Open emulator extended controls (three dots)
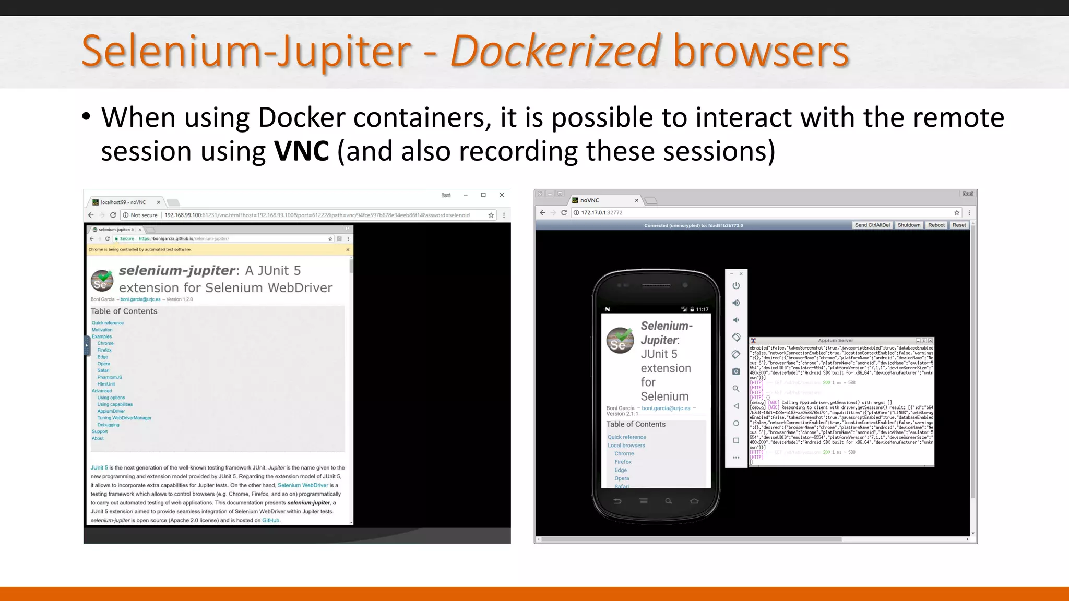 pyautogui.click(x=736, y=458)
